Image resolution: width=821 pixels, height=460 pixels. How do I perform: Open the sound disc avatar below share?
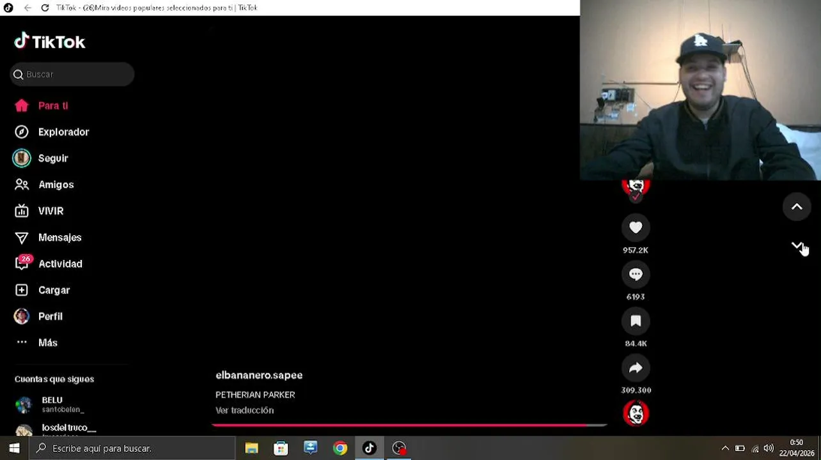pos(636,413)
